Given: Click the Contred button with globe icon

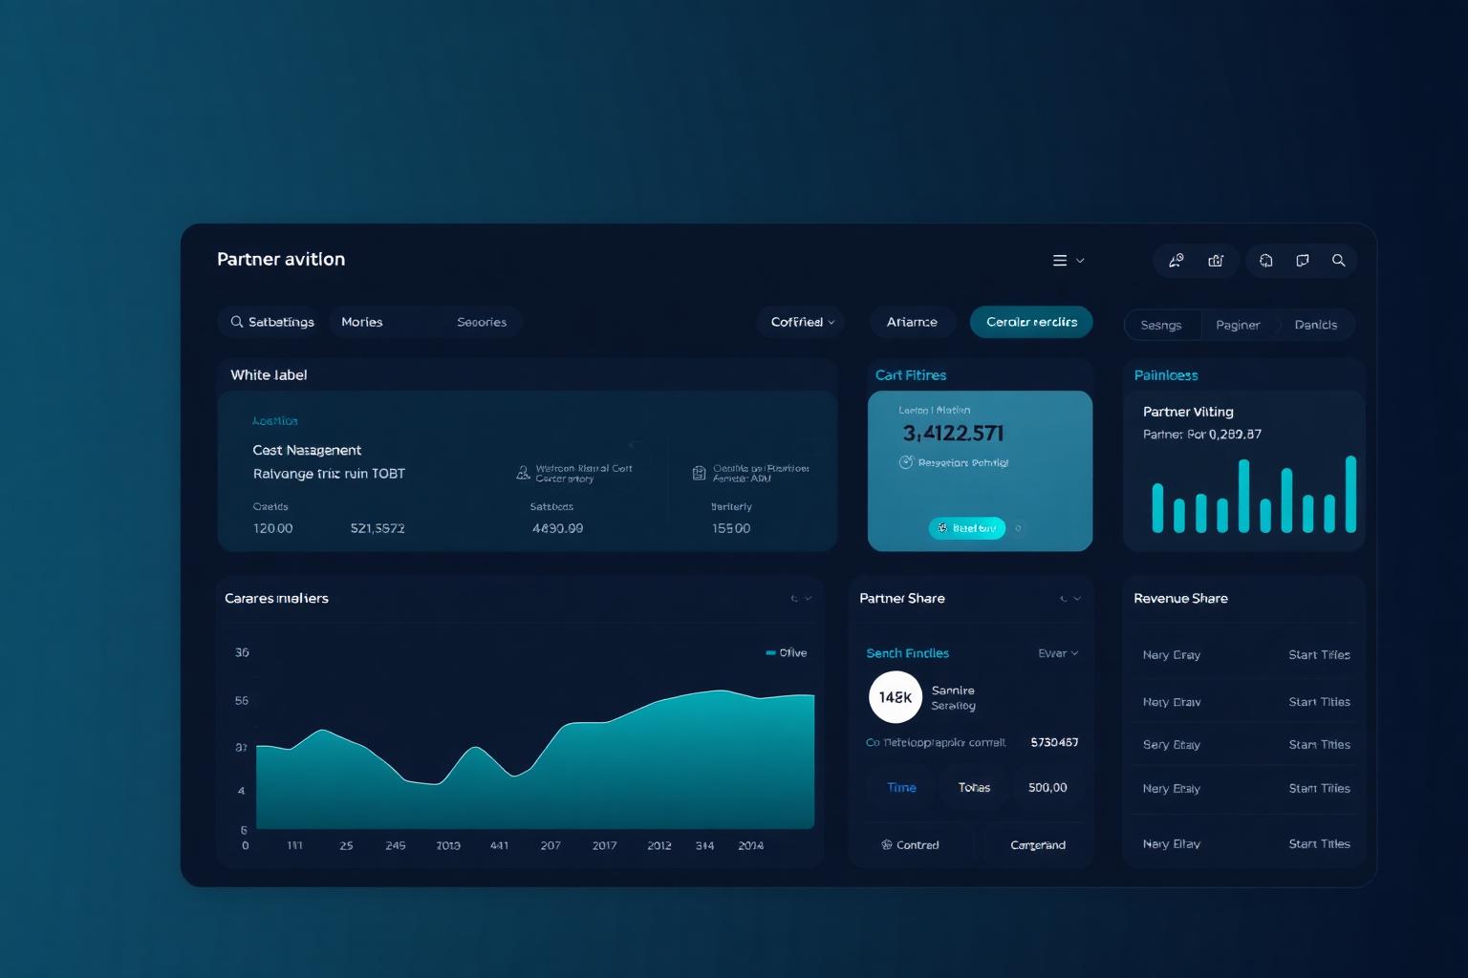Looking at the screenshot, I should coord(910,845).
